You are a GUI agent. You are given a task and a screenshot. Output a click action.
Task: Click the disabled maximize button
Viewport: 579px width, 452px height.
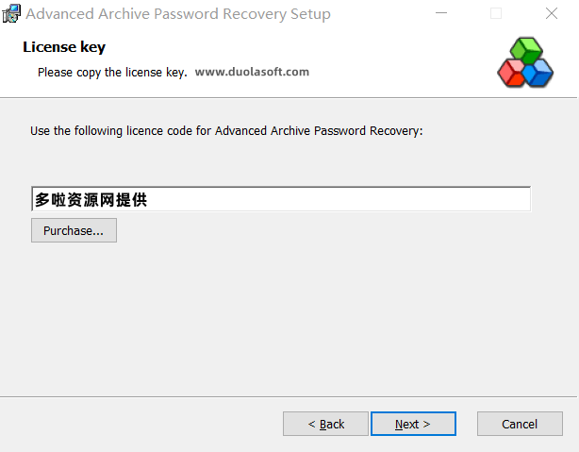496,13
